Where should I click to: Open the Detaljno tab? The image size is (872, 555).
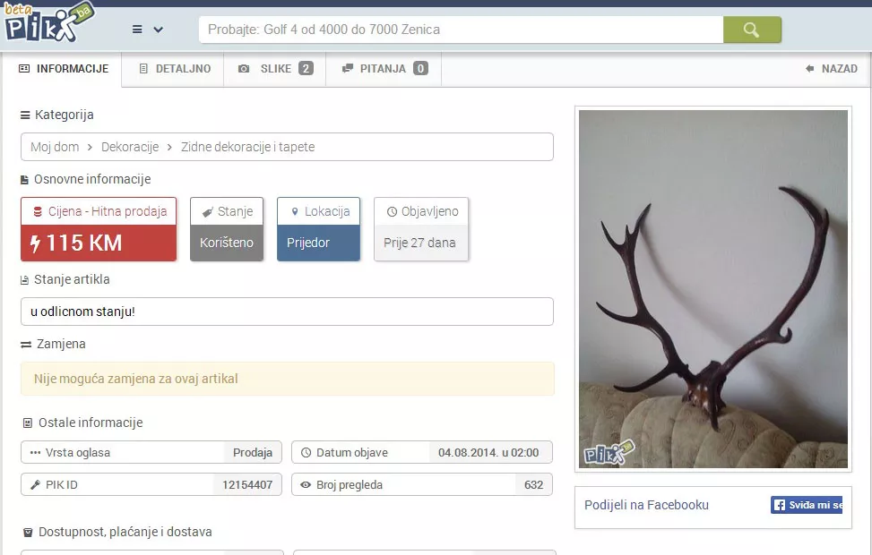[x=174, y=69]
